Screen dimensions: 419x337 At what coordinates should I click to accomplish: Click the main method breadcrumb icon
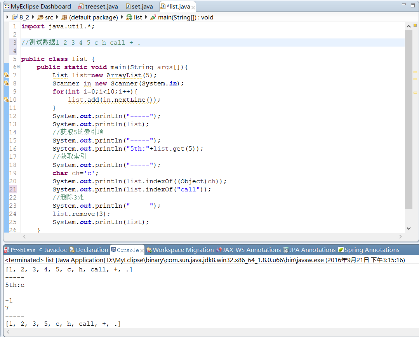(153, 17)
